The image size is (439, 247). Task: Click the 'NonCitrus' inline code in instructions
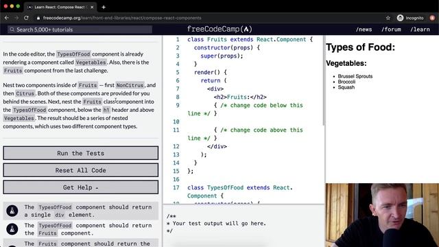coord(130,85)
